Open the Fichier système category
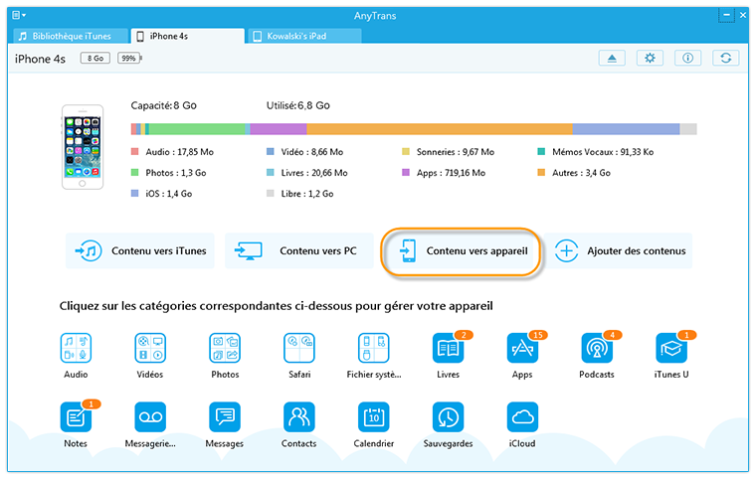 374,348
